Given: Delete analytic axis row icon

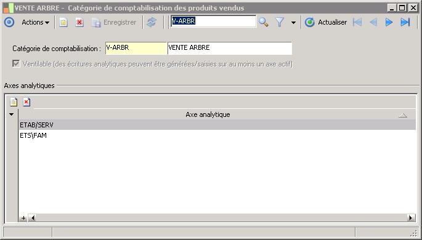Looking at the screenshot, I should click(x=26, y=102).
